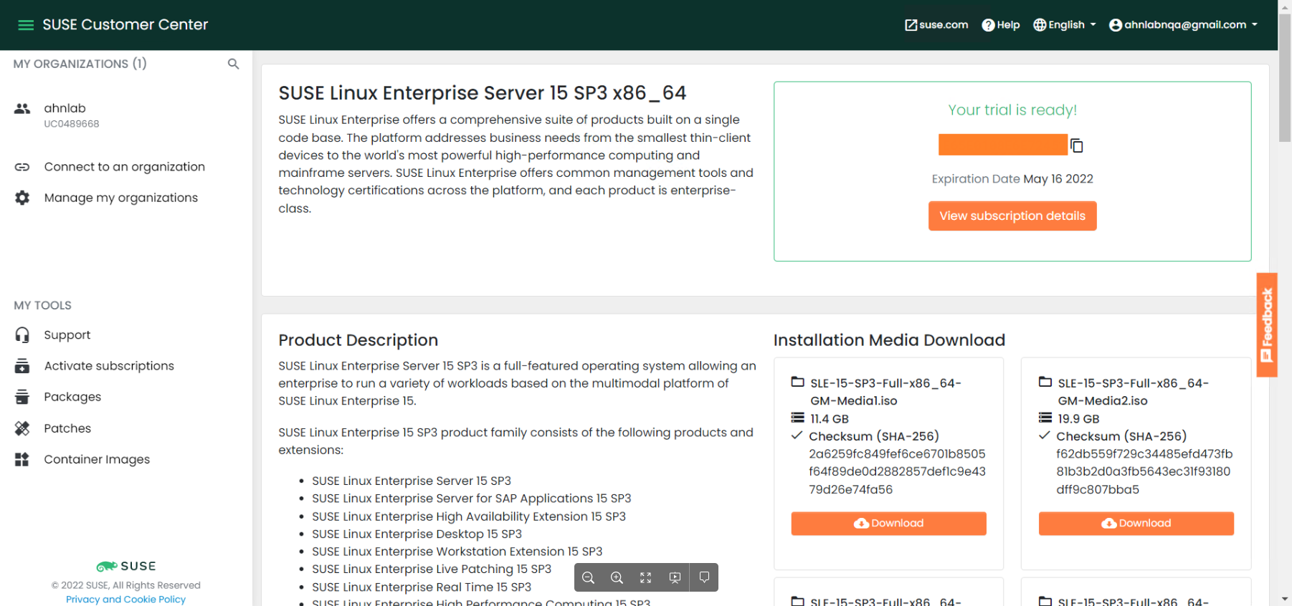Click View subscription details button

1012,216
